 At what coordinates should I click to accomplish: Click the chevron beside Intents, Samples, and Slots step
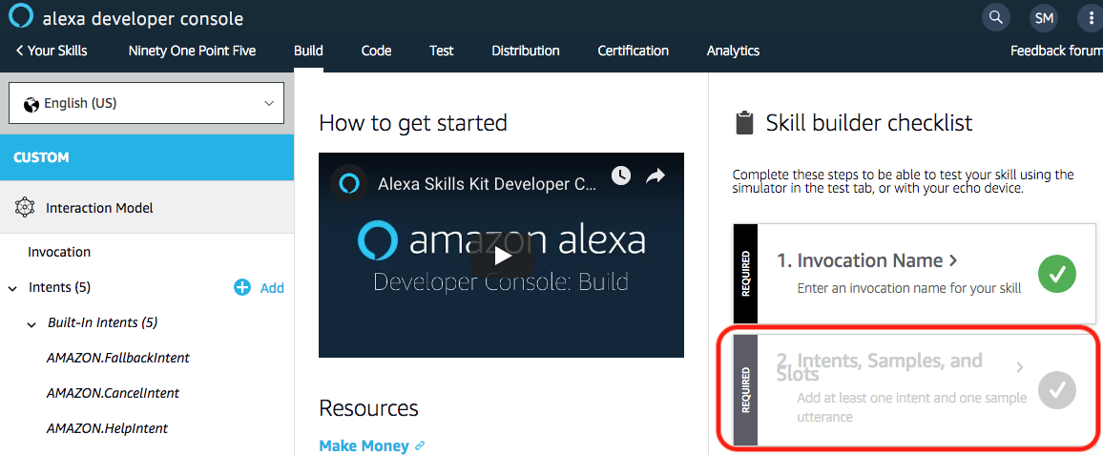[1020, 367]
